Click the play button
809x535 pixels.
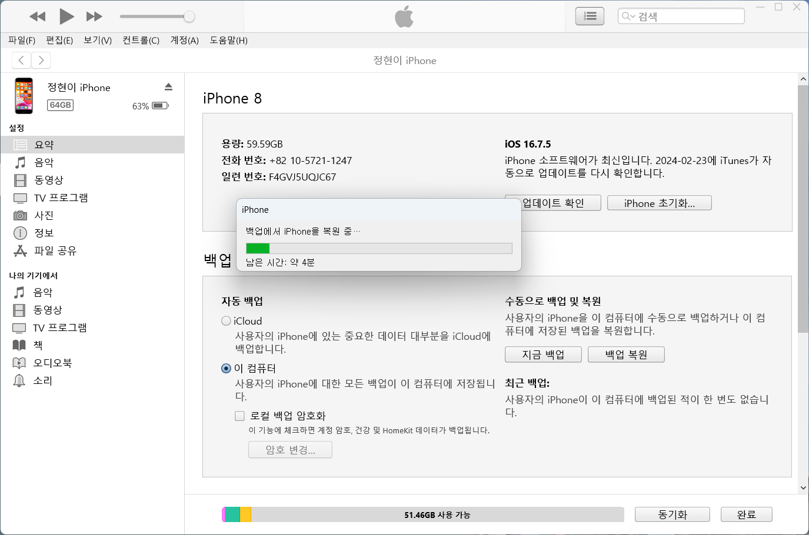tap(66, 16)
